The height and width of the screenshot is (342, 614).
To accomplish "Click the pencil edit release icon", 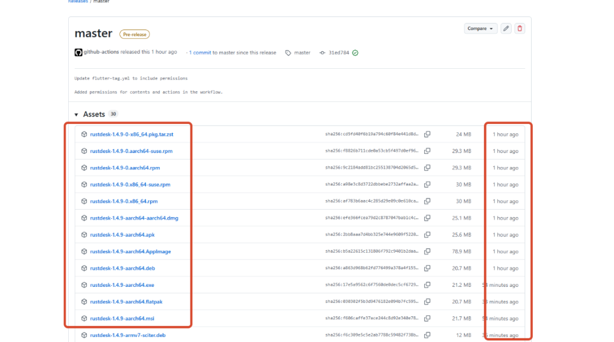I will (506, 28).
